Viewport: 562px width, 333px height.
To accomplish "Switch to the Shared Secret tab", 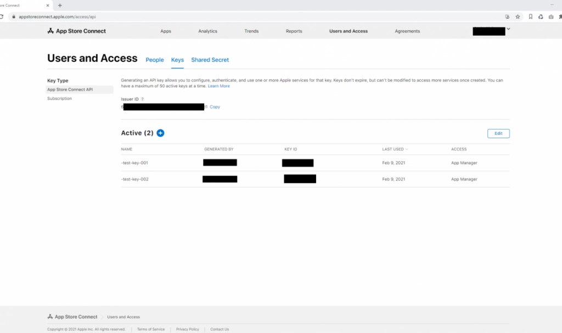I will (x=210, y=60).
